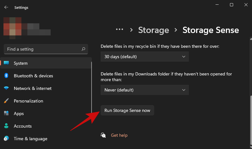
Task: Click the Accounts person icon
Action: (6, 126)
